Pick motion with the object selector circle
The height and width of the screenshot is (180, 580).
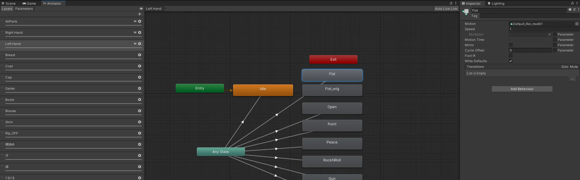[577, 24]
